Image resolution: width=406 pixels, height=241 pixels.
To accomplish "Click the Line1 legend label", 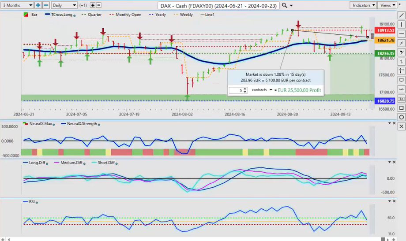I will tap(210, 15).
